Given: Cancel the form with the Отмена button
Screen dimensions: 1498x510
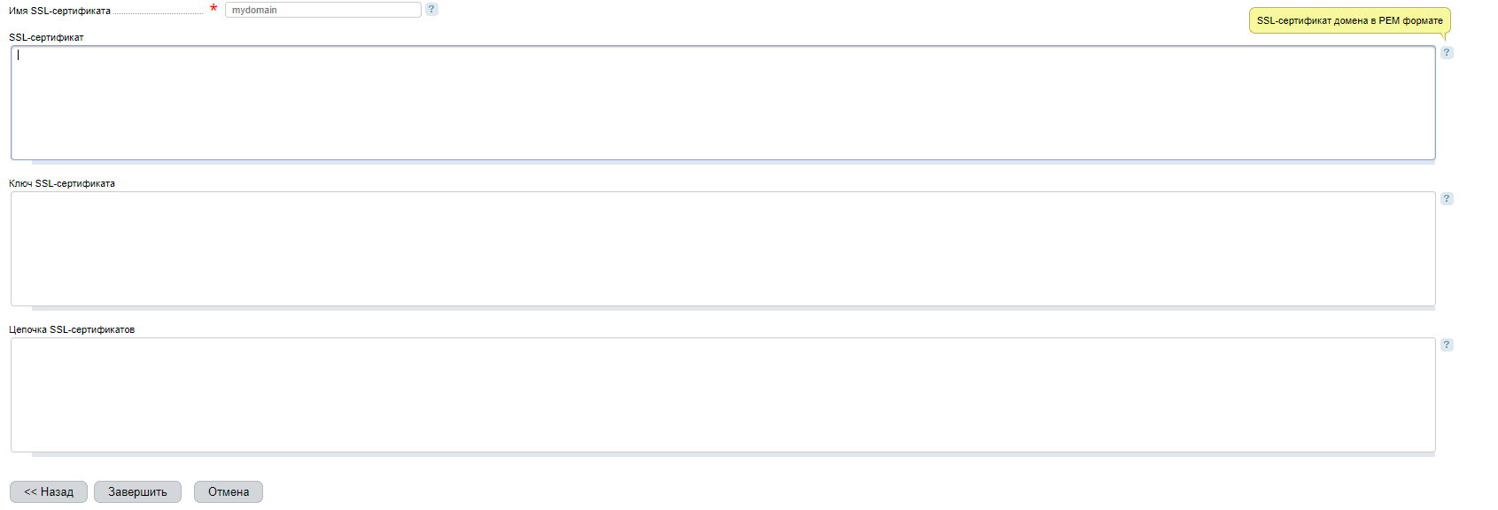Looking at the screenshot, I should pos(229,492).
